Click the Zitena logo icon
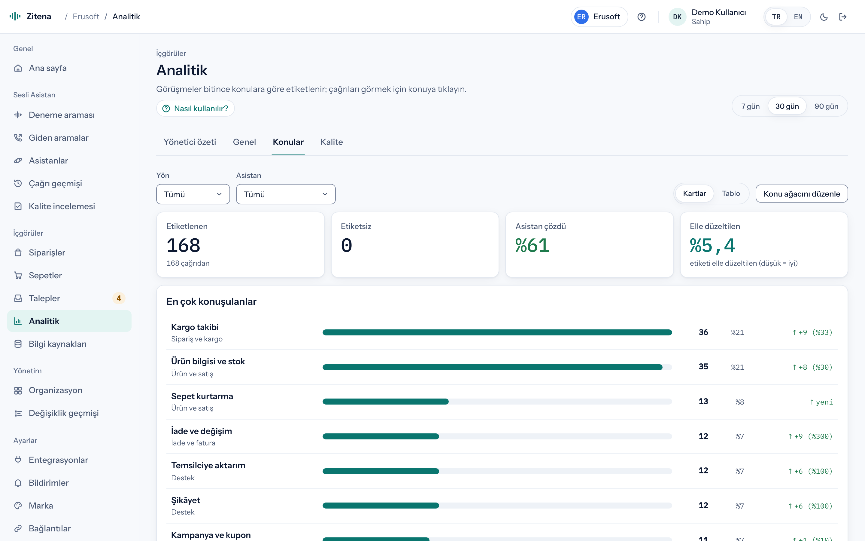865x541 pixels. [15, 17]
